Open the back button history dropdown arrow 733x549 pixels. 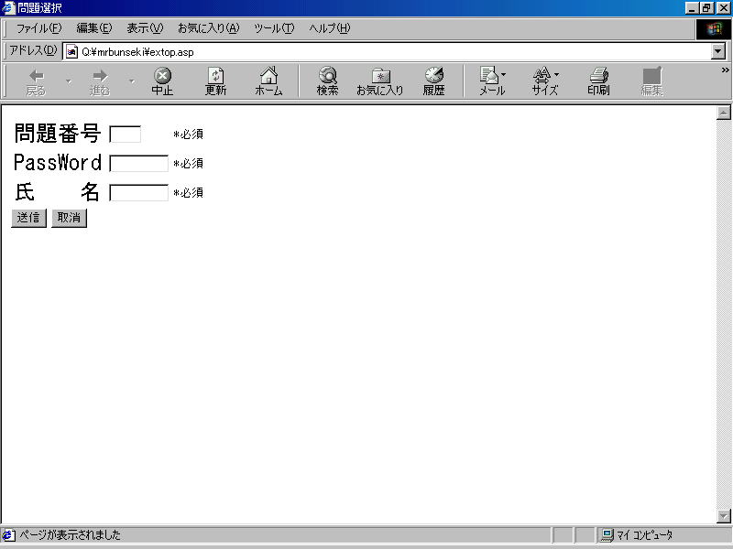[x=70, y=81]
